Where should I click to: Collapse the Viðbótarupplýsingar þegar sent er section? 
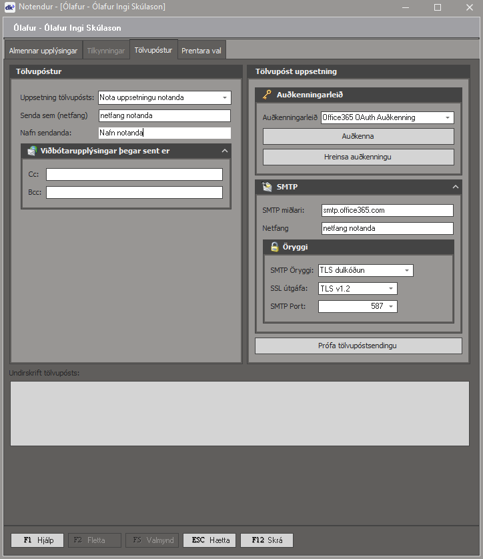(x=225, y=151)
